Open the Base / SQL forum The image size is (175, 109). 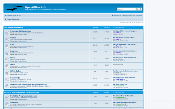coord(15,78)
